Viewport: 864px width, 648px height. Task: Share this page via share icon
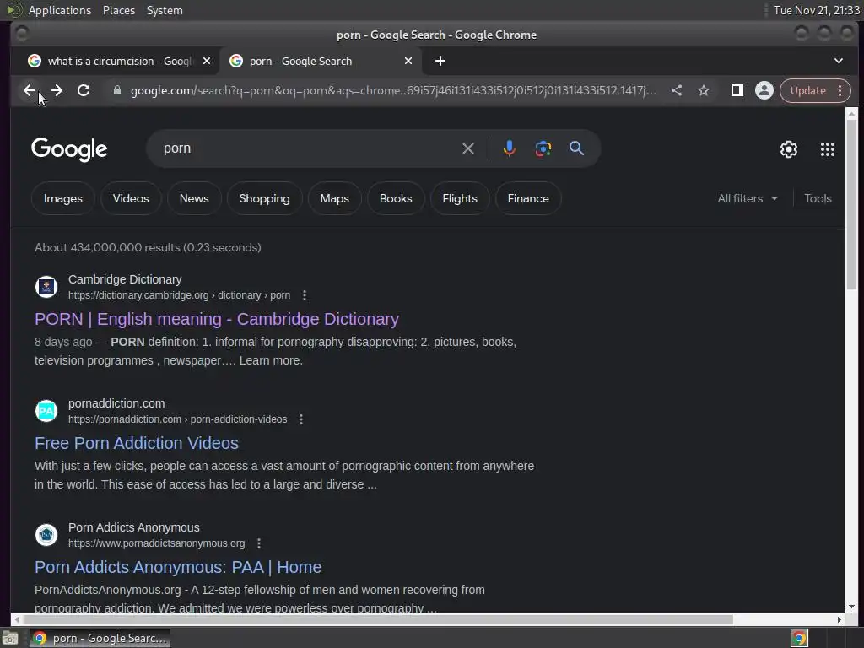click(677, 90)
